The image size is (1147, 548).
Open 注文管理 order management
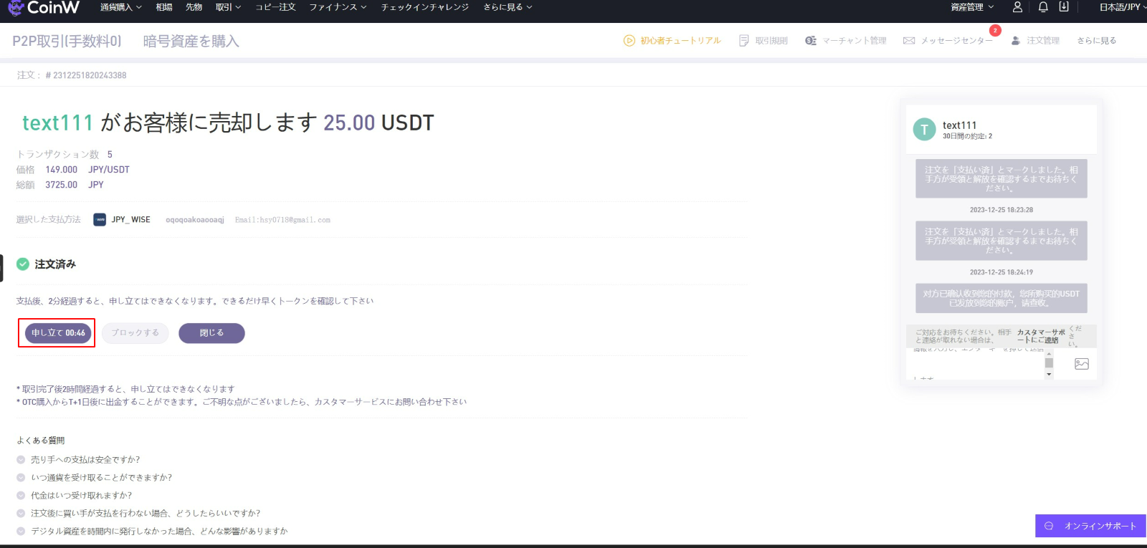pos(1035,41)
